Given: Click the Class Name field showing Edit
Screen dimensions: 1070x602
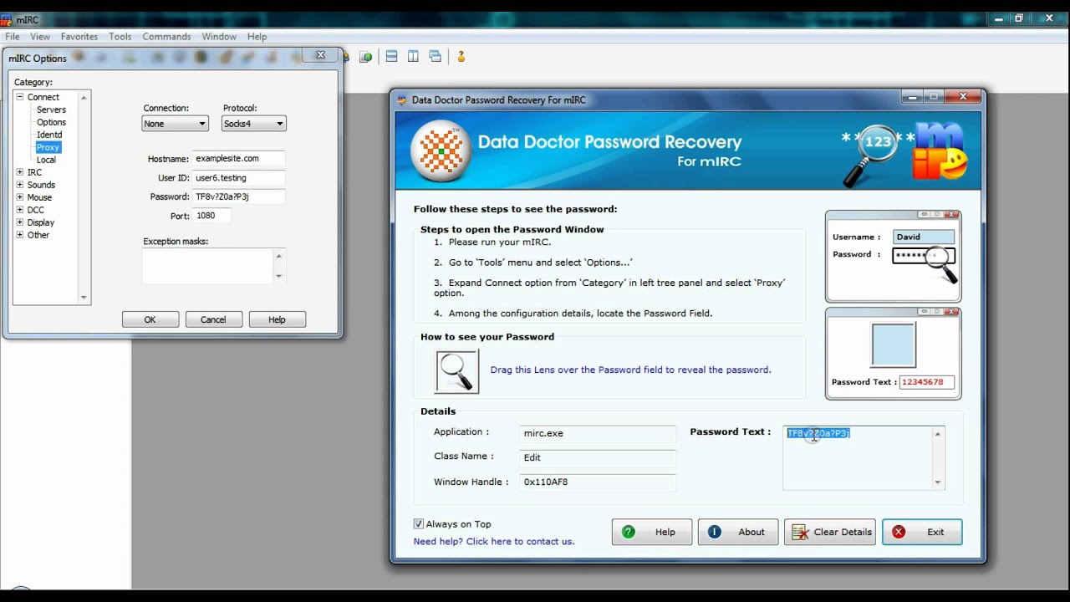Looking at the screenshot, I should coord(597,458).
